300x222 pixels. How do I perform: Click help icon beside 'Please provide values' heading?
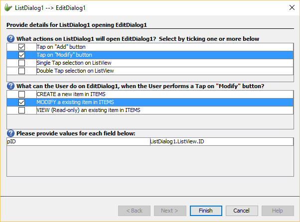[11, 133]
